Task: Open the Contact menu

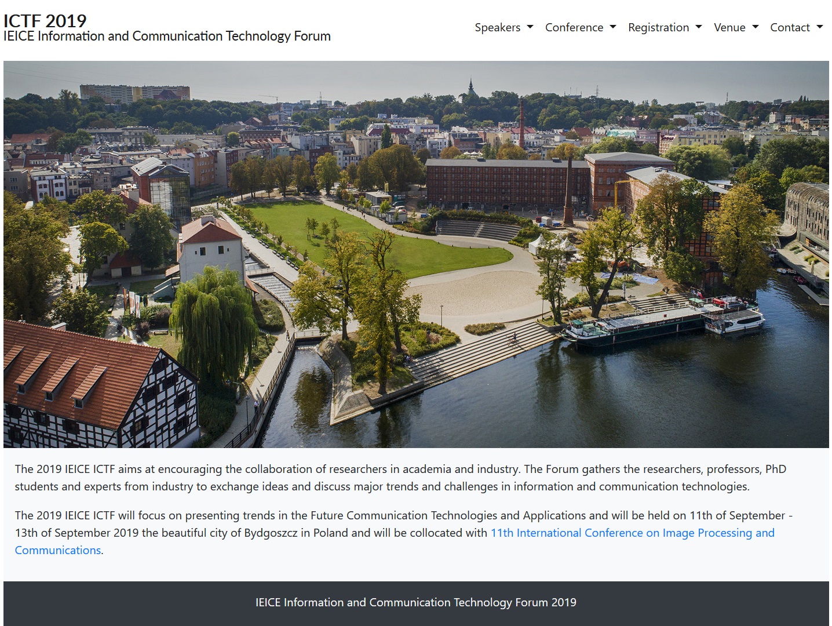Action: [x=790, y=27]
